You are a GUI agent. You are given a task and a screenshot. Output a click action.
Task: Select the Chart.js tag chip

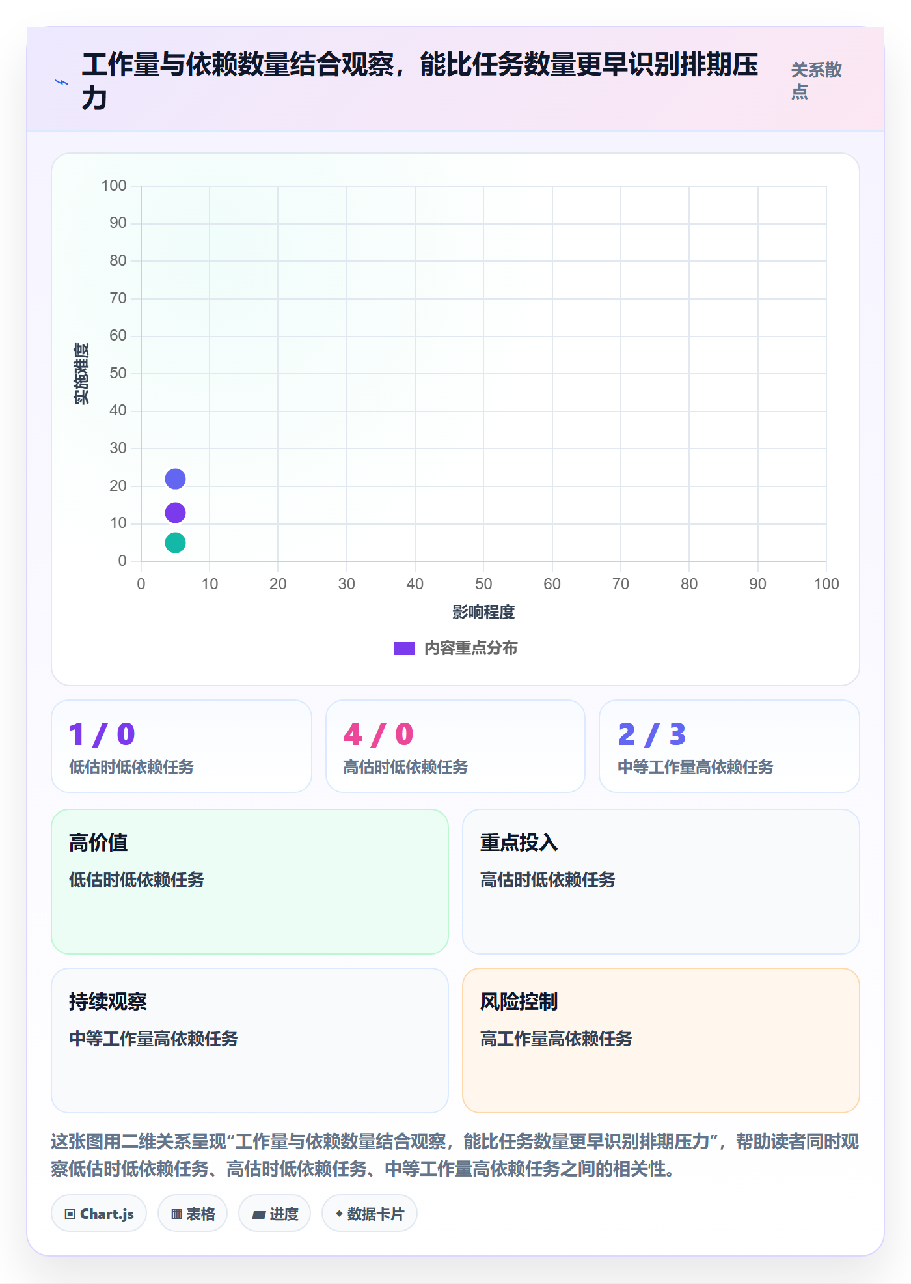pos(99,1214)
